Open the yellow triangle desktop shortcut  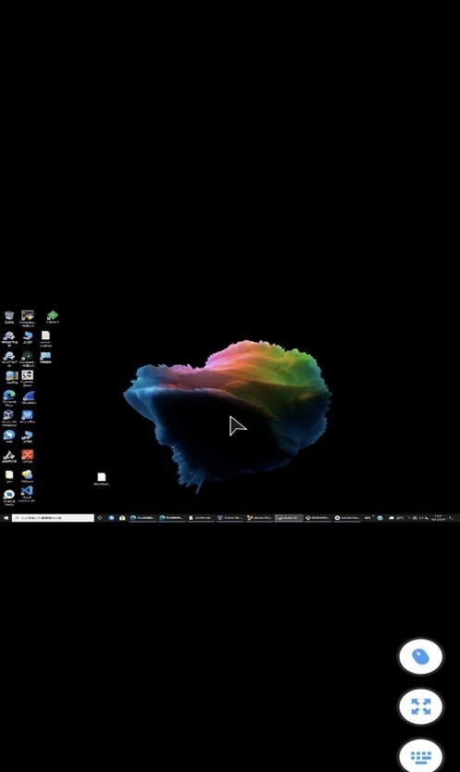9,454
